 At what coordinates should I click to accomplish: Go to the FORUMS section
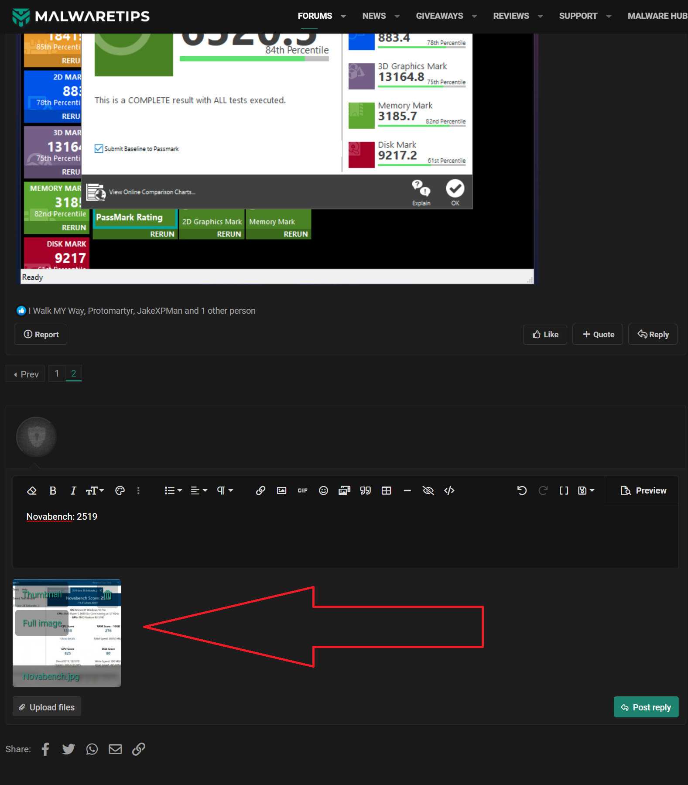click(x=315, y=16)
